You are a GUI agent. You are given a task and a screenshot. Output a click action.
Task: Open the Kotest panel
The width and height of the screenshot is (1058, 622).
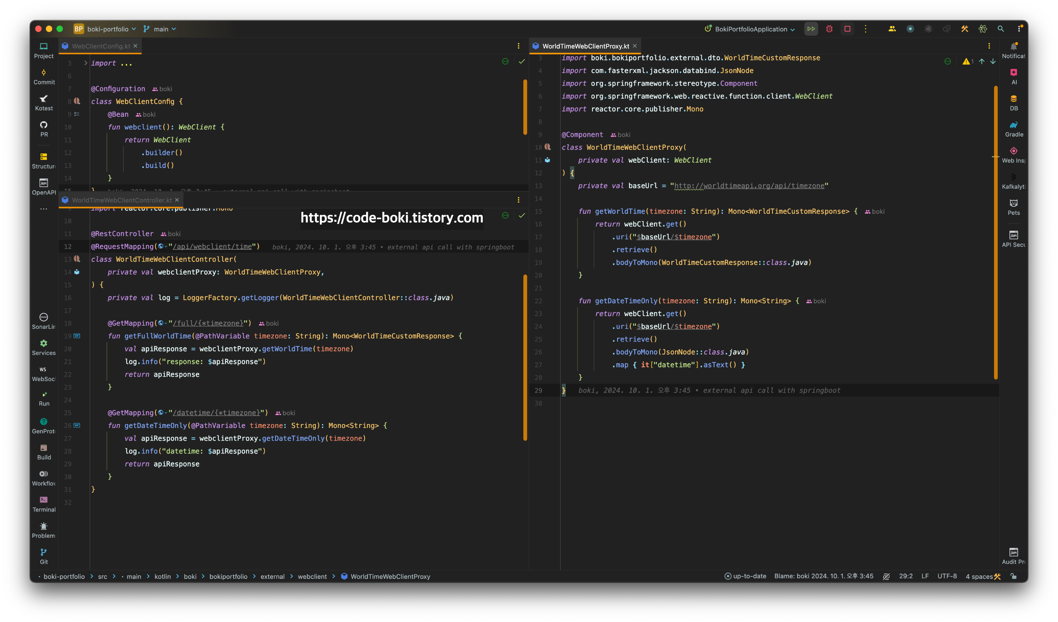coord(44,102)
